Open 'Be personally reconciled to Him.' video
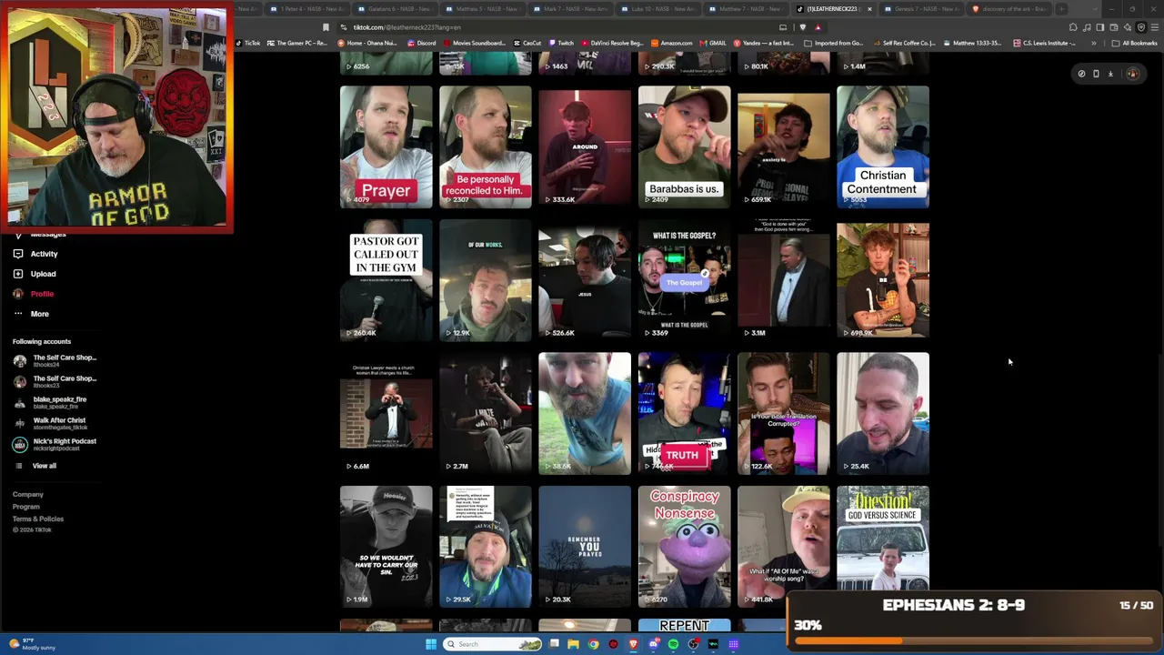Viewport: 1164px width, 655px height. (x=486, y=147)
